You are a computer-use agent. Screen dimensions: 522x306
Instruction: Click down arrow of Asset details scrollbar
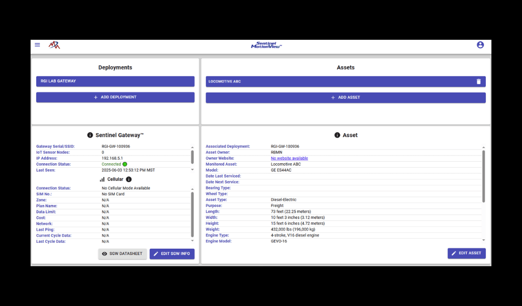(x=483, y=240)
